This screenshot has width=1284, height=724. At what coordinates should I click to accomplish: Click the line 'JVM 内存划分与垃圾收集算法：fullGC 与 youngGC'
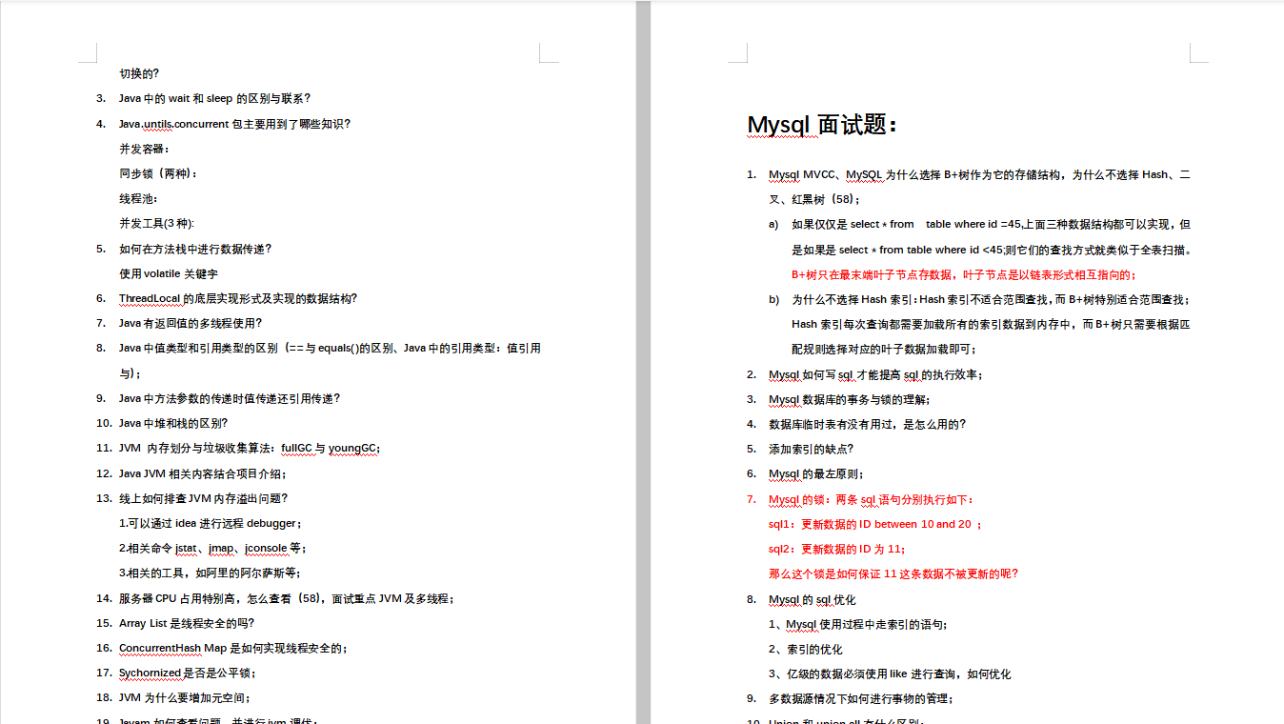tap(251, 448)
